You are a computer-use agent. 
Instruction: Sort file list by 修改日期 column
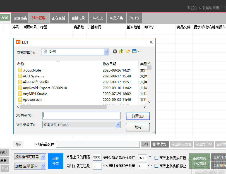[109, 64]
